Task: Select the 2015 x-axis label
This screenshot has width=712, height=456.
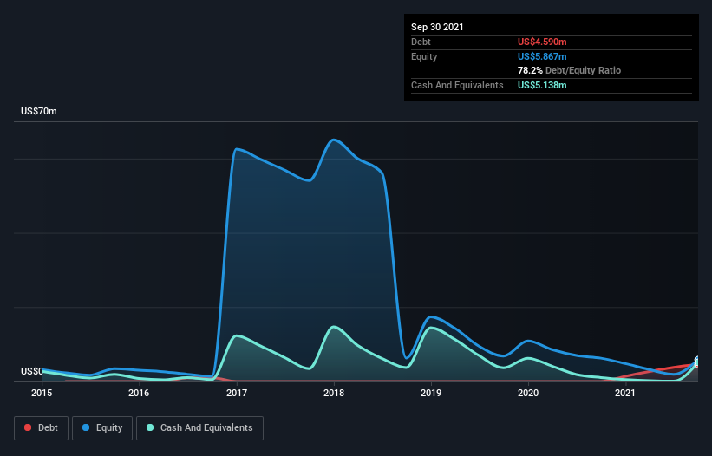Action: pos(42,393)
